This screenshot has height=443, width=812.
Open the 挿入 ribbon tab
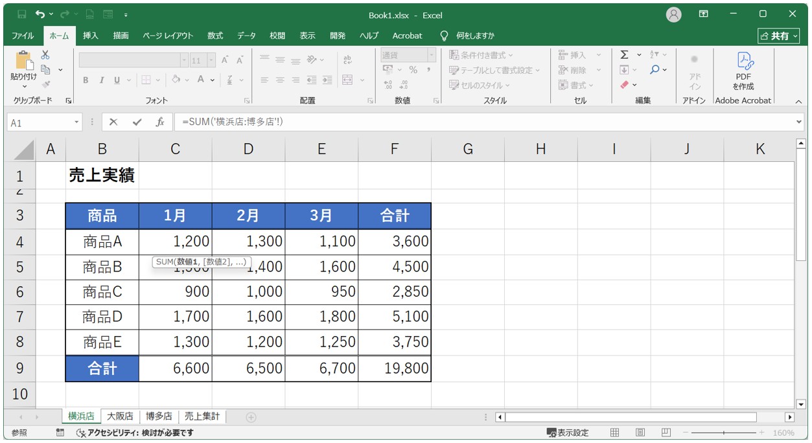[x=91, y=36]
